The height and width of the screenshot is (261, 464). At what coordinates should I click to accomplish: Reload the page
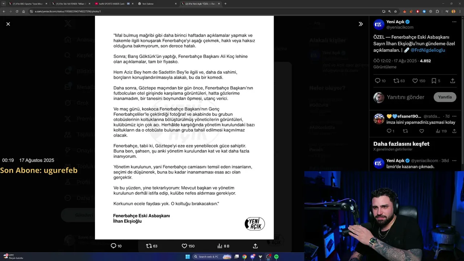17,11
